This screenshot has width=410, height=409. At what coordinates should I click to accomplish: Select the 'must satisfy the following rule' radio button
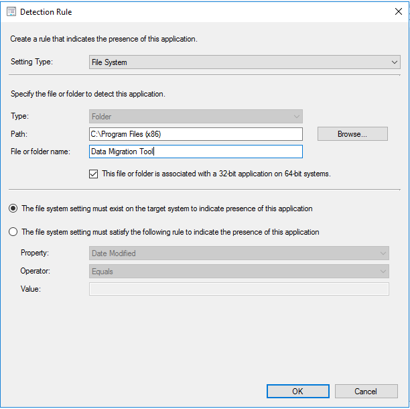tap(13, 232)
